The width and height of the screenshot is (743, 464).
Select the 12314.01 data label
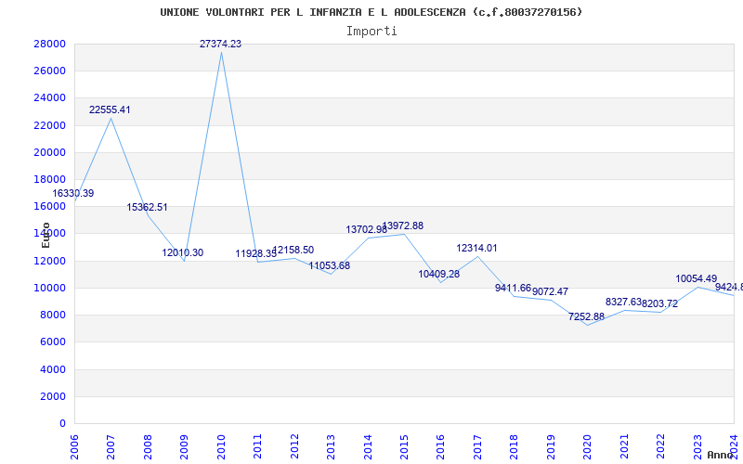coord(476,248)
